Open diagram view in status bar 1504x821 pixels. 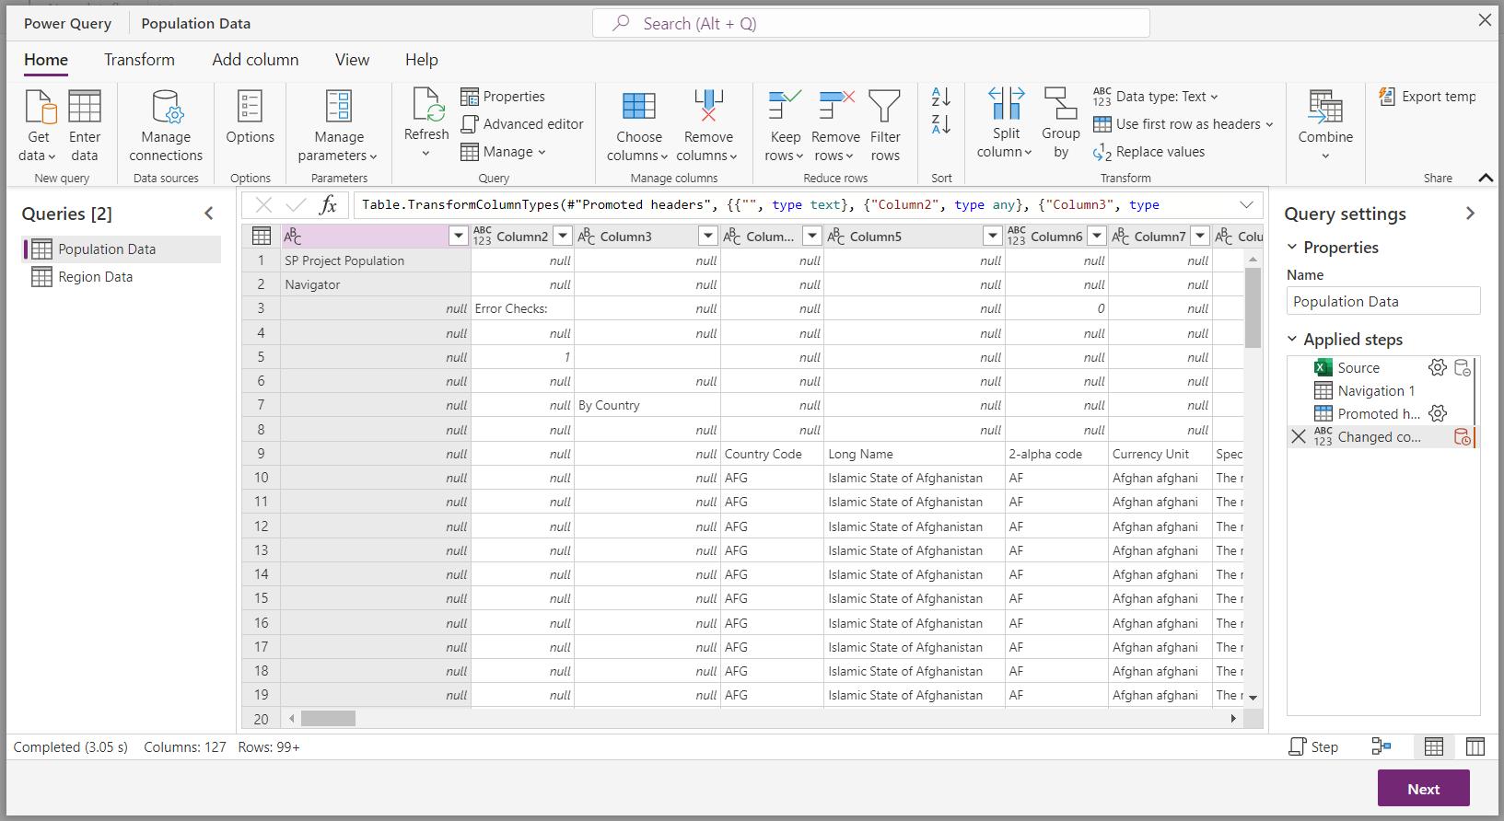[x=1382, y=746]
